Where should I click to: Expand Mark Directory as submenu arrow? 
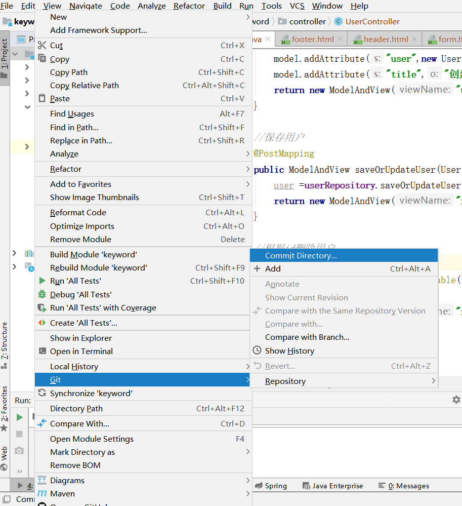pos(247,451)
